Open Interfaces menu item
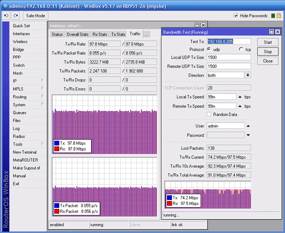This screenshot has height=233, width=285. 28,34
